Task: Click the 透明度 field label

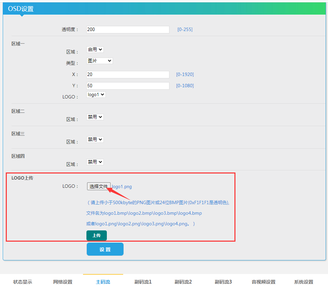Action: 70,30
